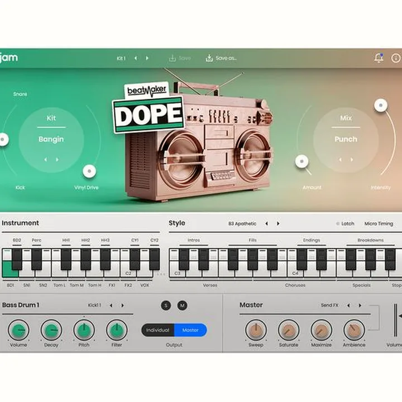Click the Send FX label
The image size is (402, 402).
pos(330,305)
